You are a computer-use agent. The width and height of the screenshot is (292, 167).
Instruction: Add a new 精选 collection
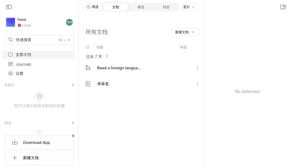[x=73, y=123]
